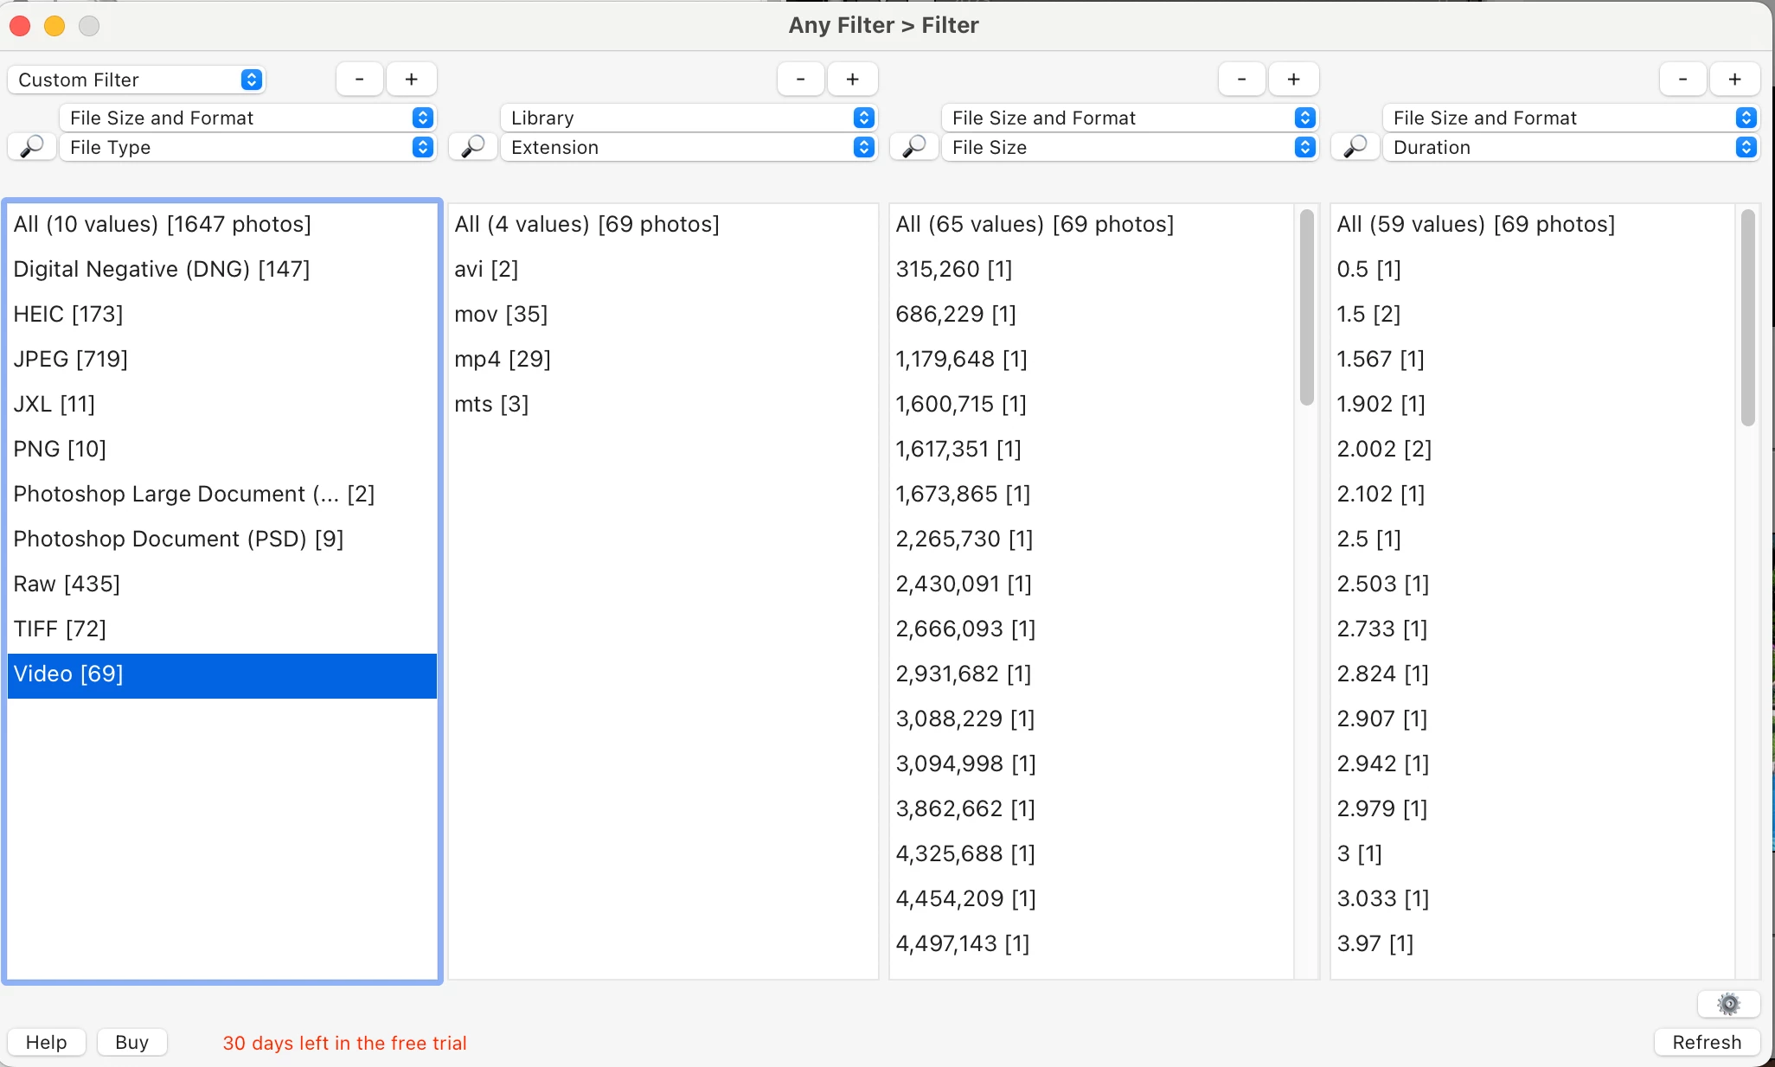
Task: Select file size 3,862,662 [1]
Action: [1092, 809]
